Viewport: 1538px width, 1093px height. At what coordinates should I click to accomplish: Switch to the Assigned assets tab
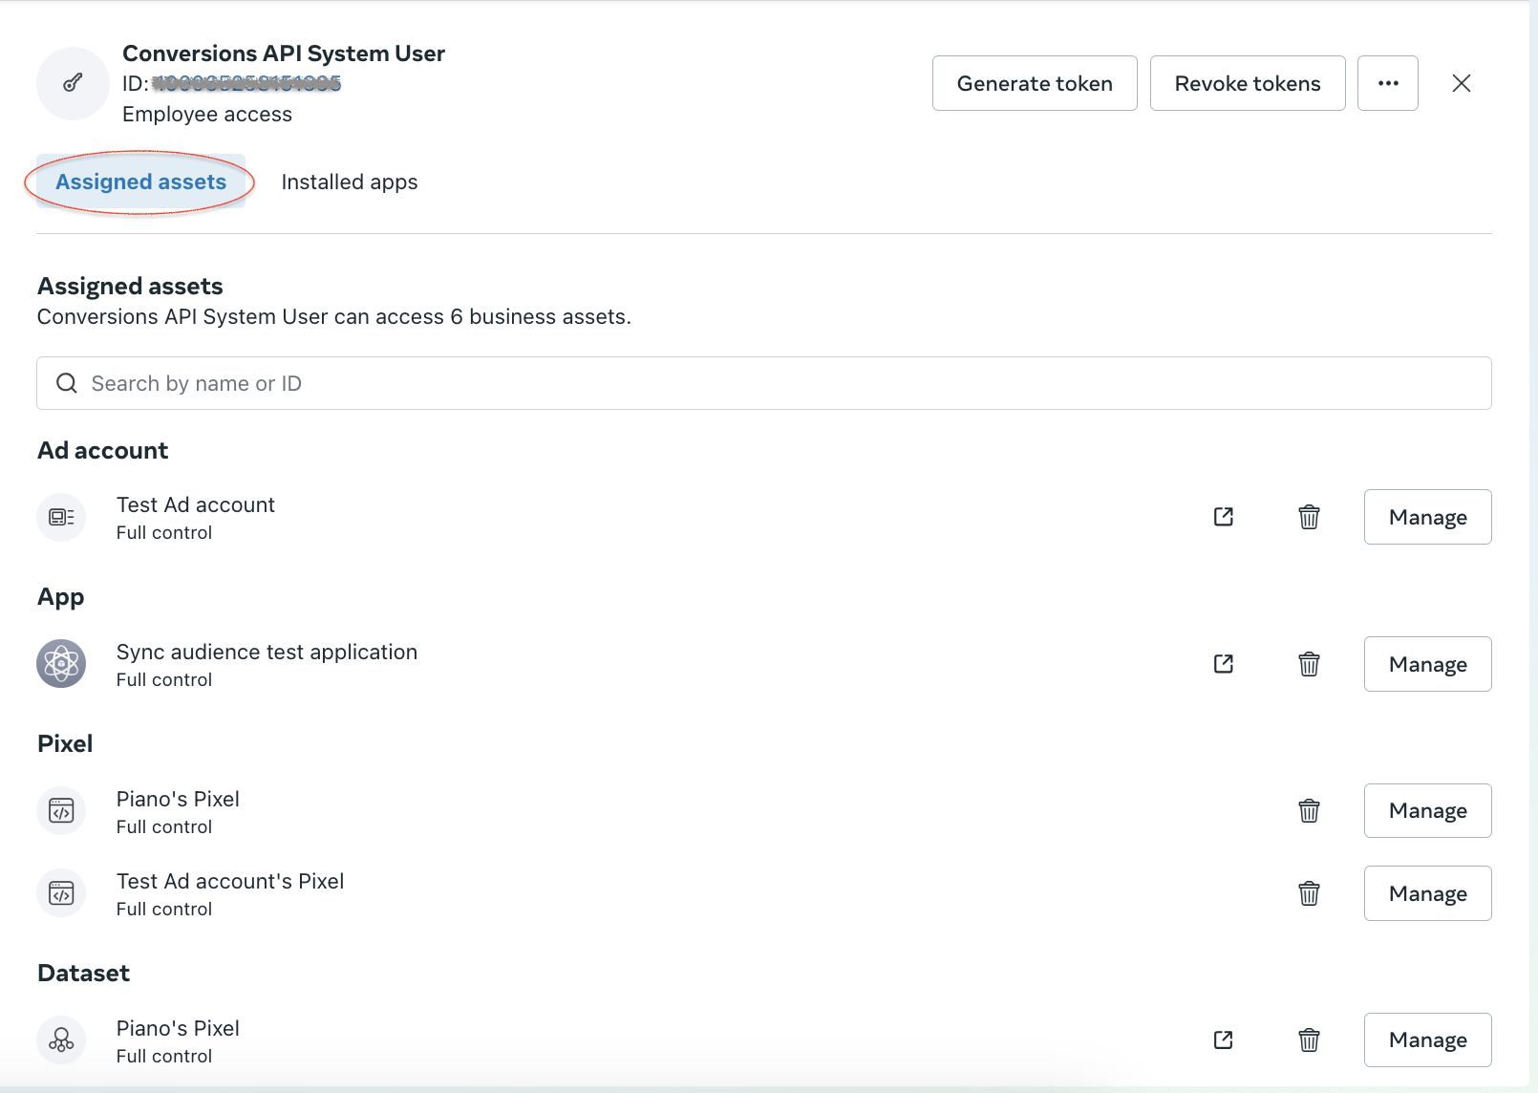coord(141,182)
